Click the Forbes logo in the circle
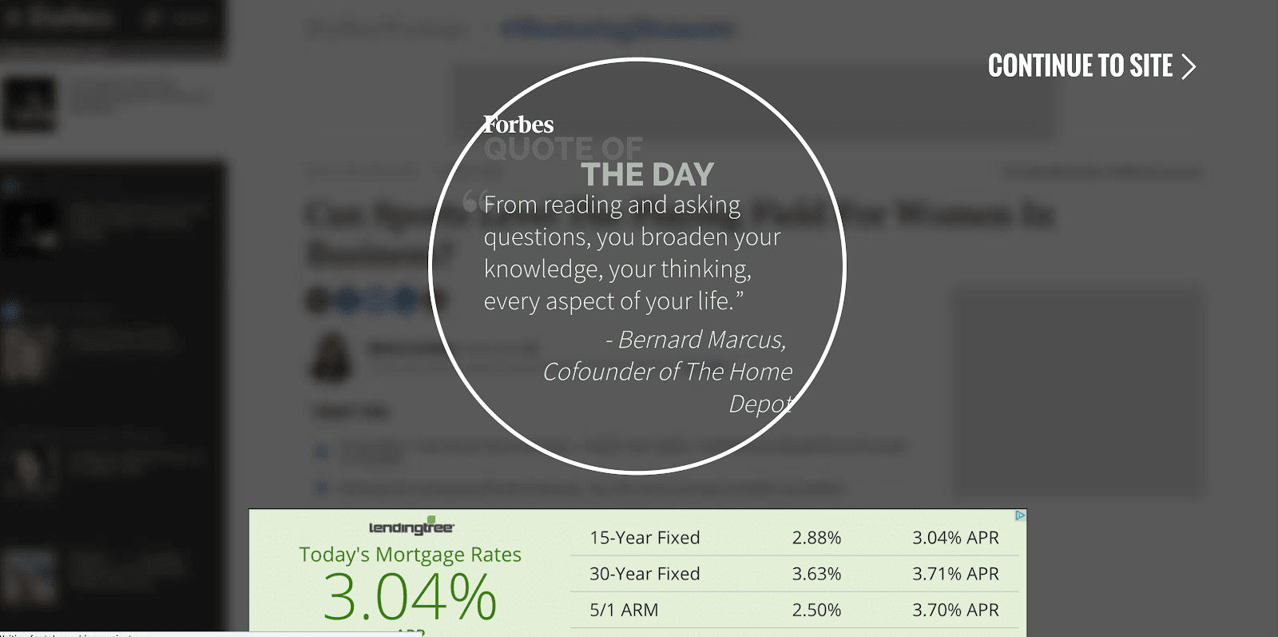 point(518,125)
